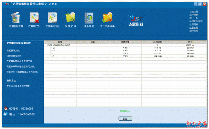The image size is (209, 129).
Task: Click the QQ penguin icon beside QQ咨询
Action: (x=6, y=108)
